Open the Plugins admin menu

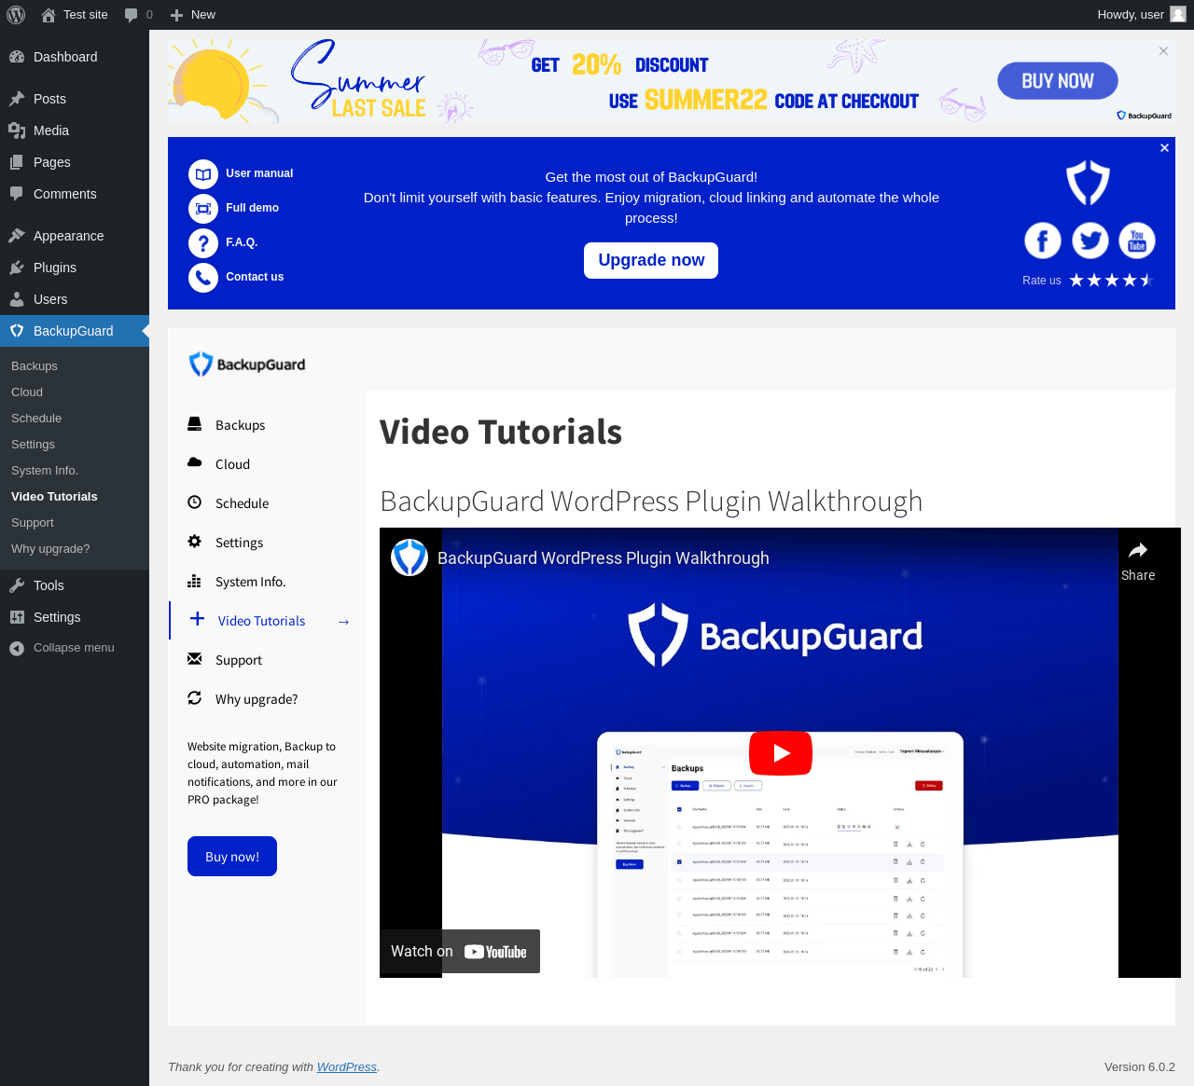(75, 268)
